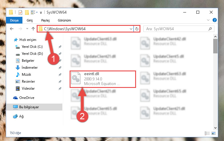The height and width of the screenshot is (141, 224).
Task: Click the search magnifier icon
Action: [210, 29]
